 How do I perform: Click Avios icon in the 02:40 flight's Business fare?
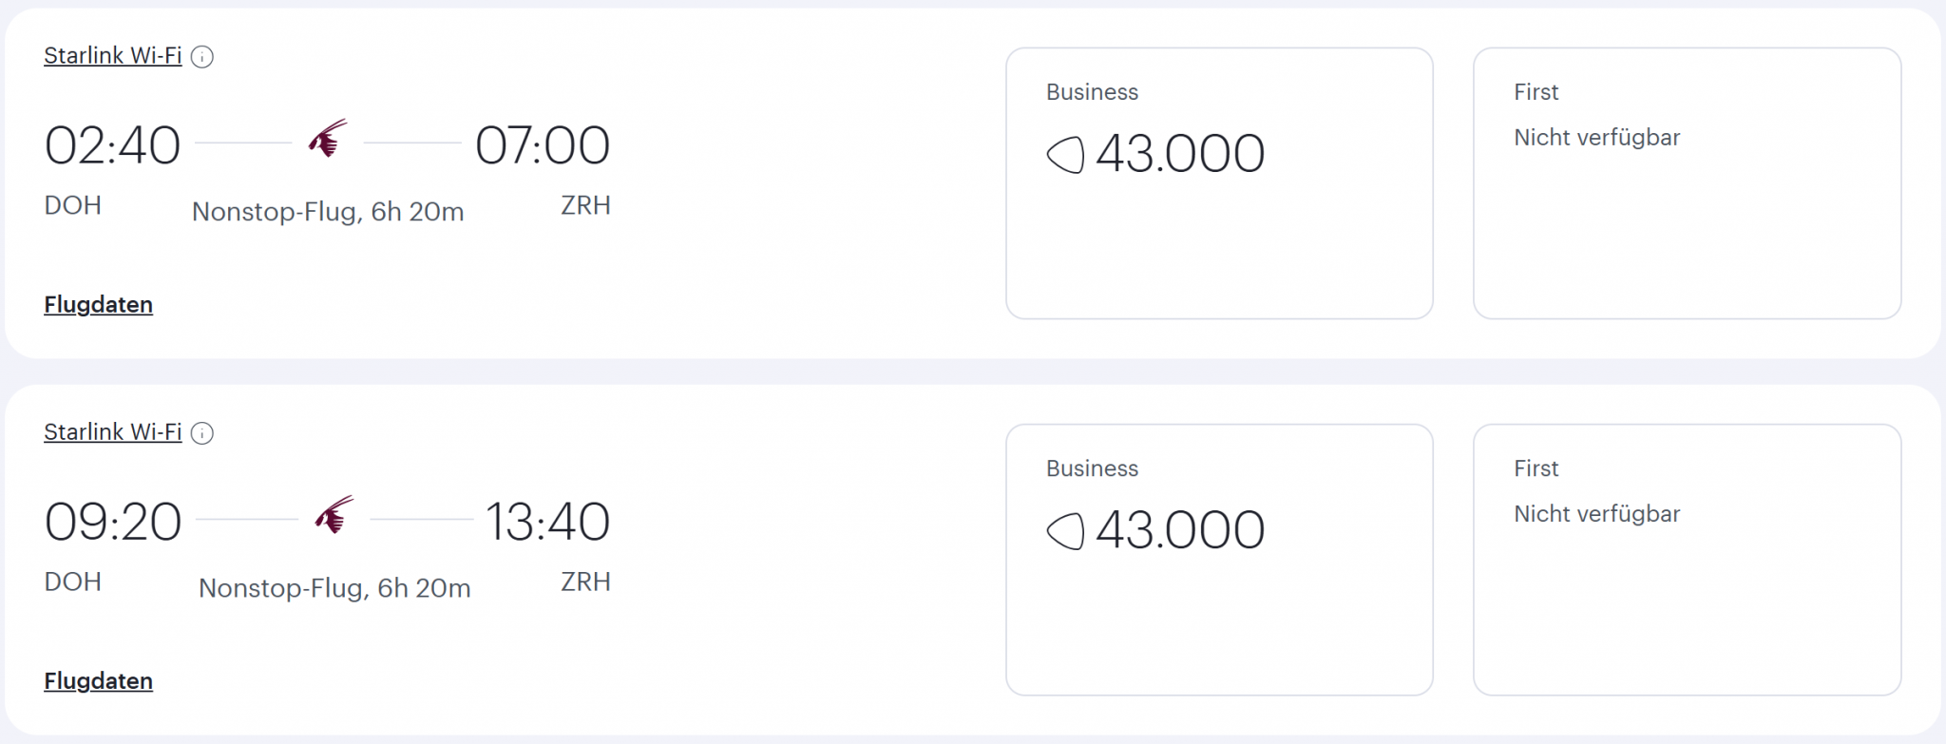click(1065, 154)
